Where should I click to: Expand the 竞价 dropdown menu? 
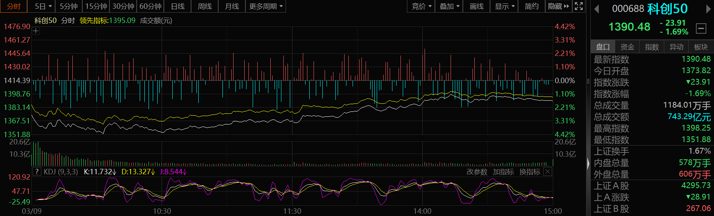pos(421,7)
